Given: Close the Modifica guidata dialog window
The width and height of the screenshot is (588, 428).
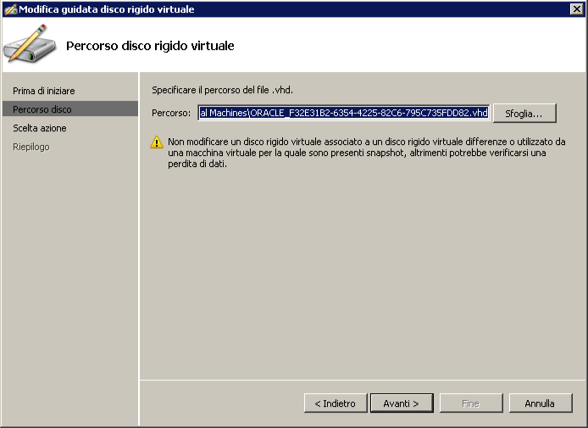Looking at the screenshot, I should 576,9.
